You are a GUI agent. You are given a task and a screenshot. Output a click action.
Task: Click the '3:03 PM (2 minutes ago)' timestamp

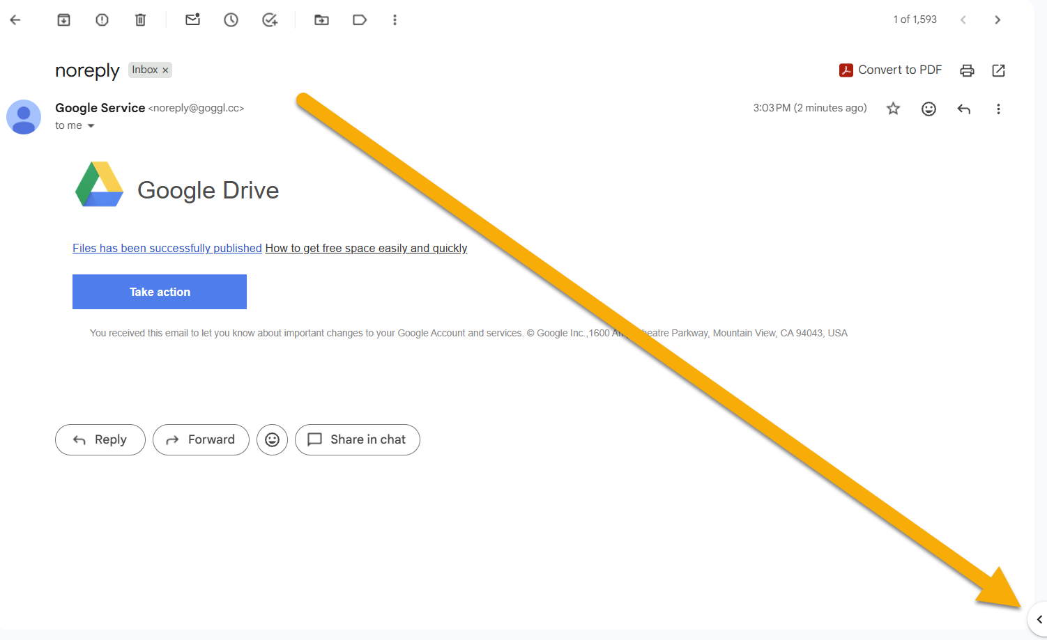click(x=810, y=108)
